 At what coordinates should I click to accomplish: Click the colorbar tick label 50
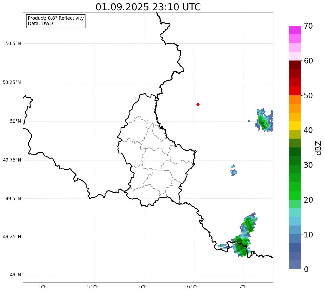[308, 96]
